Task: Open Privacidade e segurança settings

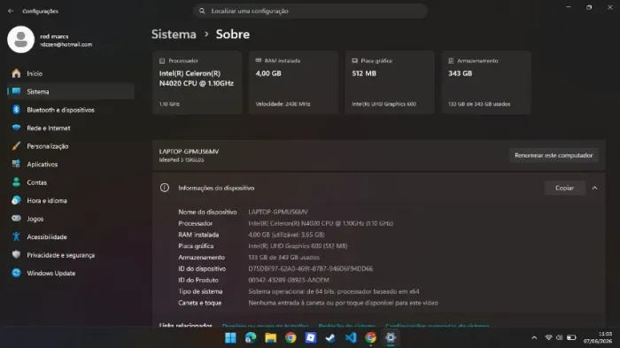Action: [x=71, y=255]
